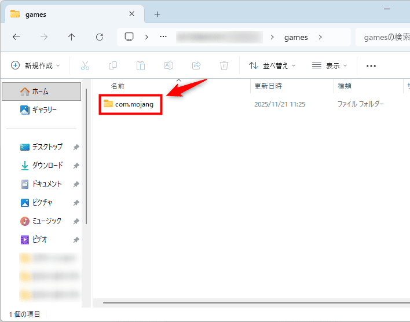
Task: Click the pin icon beside ミュージック
Action: pos(76,222)
